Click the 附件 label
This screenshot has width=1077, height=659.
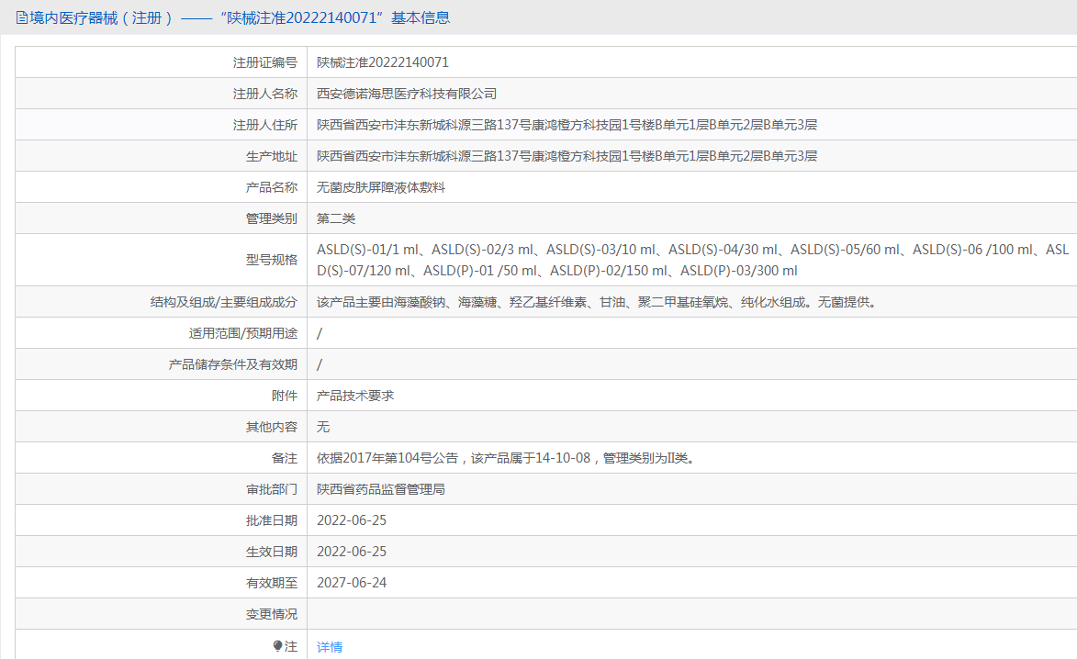pos(285,397)
